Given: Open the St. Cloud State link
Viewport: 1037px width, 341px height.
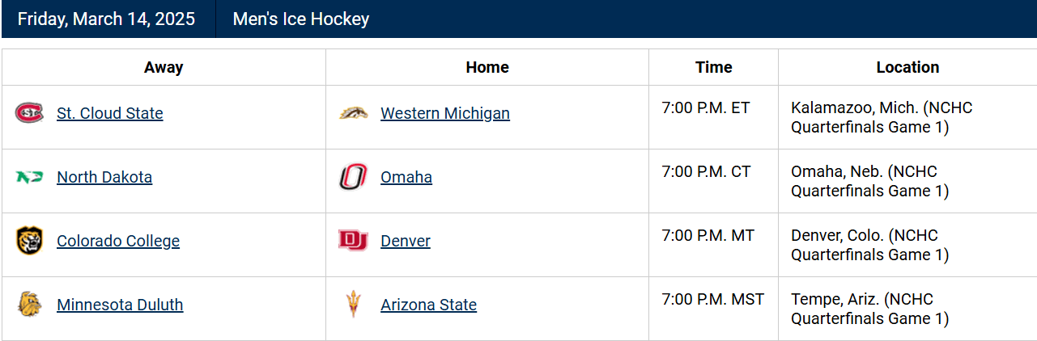Looking at the screenshot, I should tap(109, 113).
